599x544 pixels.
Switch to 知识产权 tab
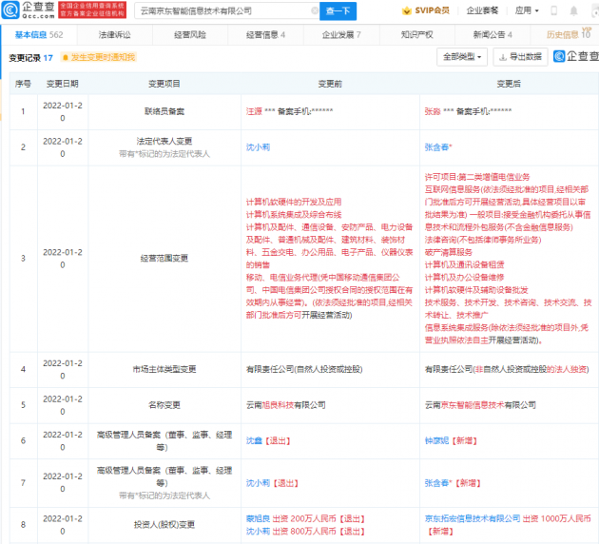[x=416, y=35]
